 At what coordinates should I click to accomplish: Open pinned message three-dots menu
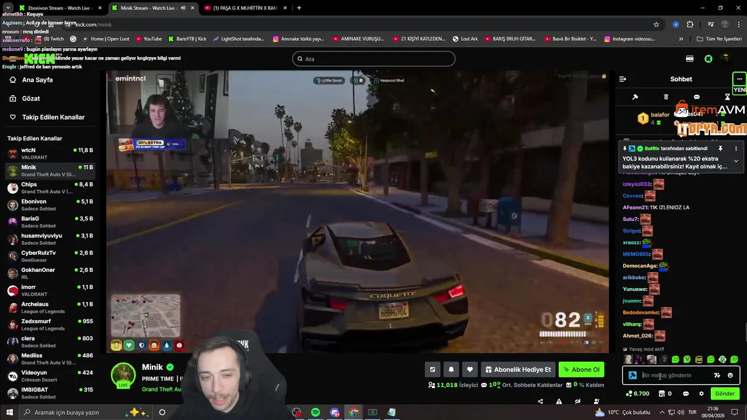pos(736,149)
